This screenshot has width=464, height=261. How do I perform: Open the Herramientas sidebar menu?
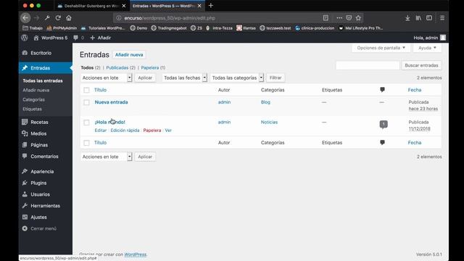46,206
